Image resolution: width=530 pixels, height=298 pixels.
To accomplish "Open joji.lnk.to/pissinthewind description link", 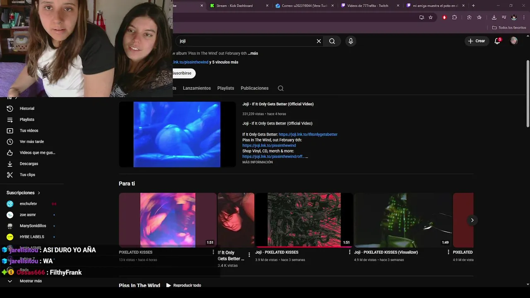I will click(x=269, y=146).
